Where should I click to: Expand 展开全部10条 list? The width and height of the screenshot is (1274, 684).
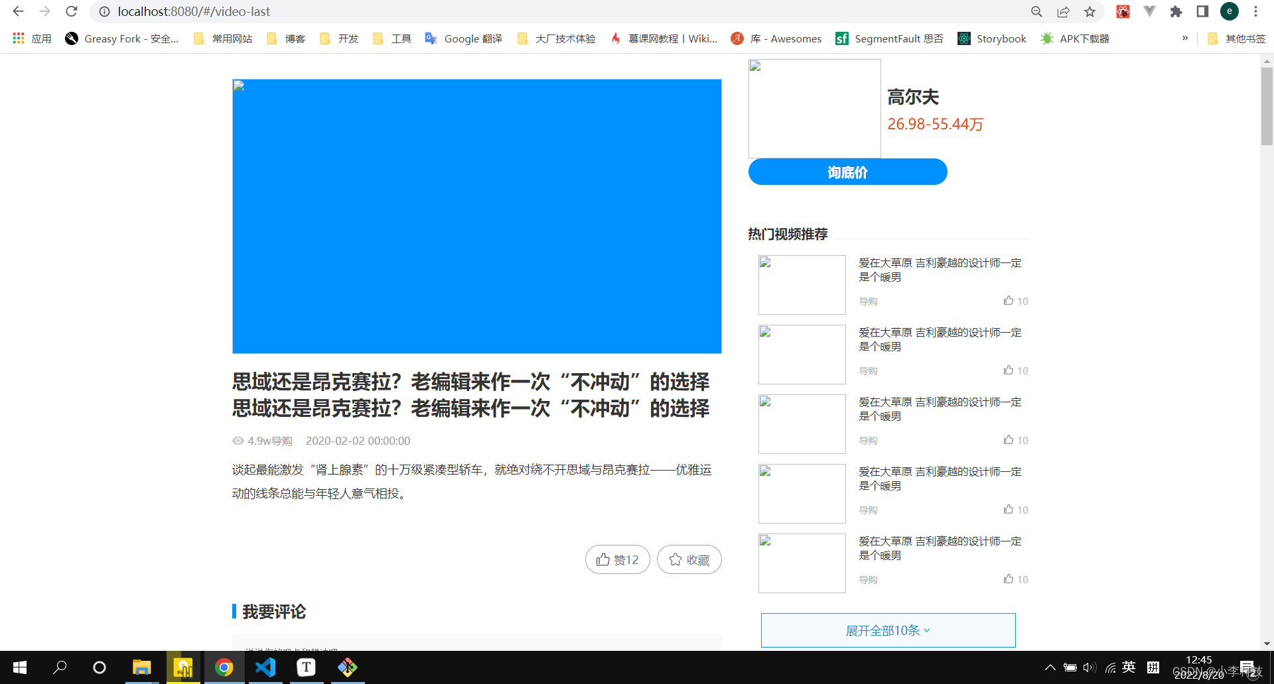(x=888, y=630)
